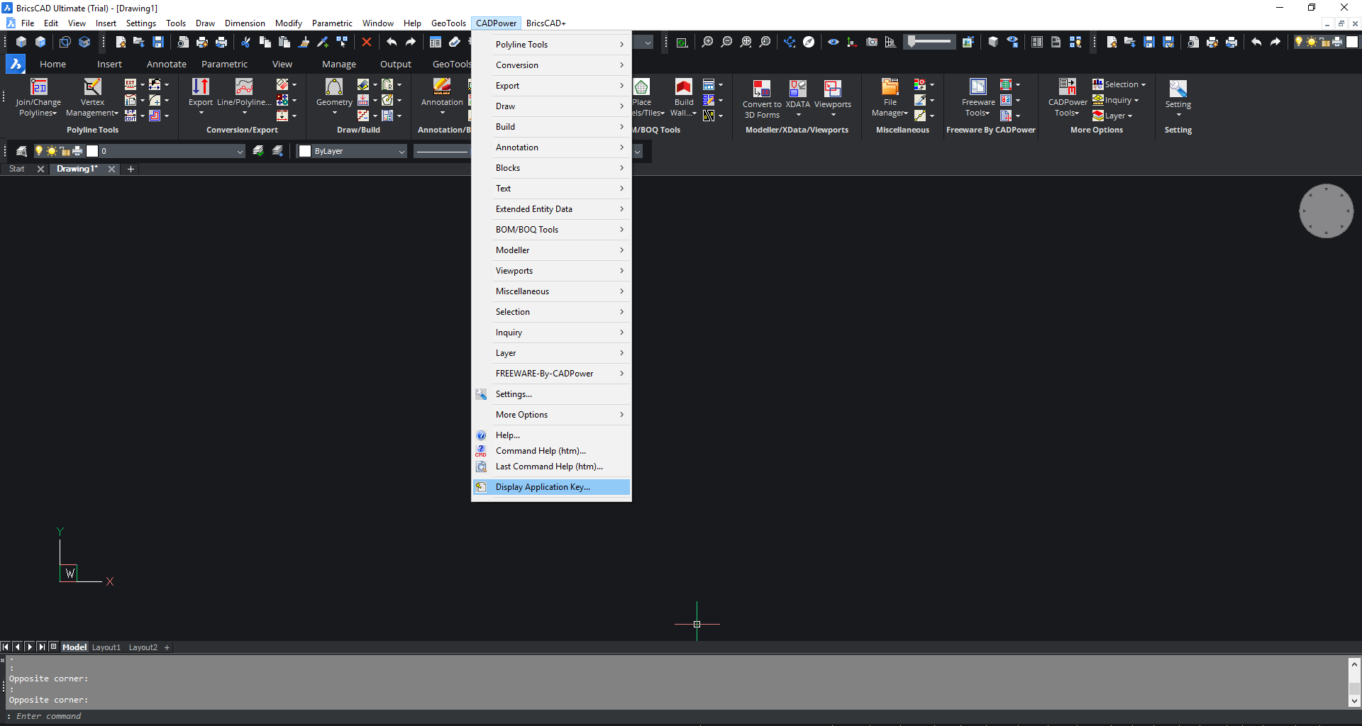
Task: Open Command Help (htm) menu item
Action: pyautogui.click(x=551, y=451)
